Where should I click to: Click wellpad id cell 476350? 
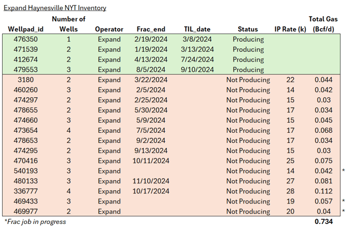(x=26, y=39)
